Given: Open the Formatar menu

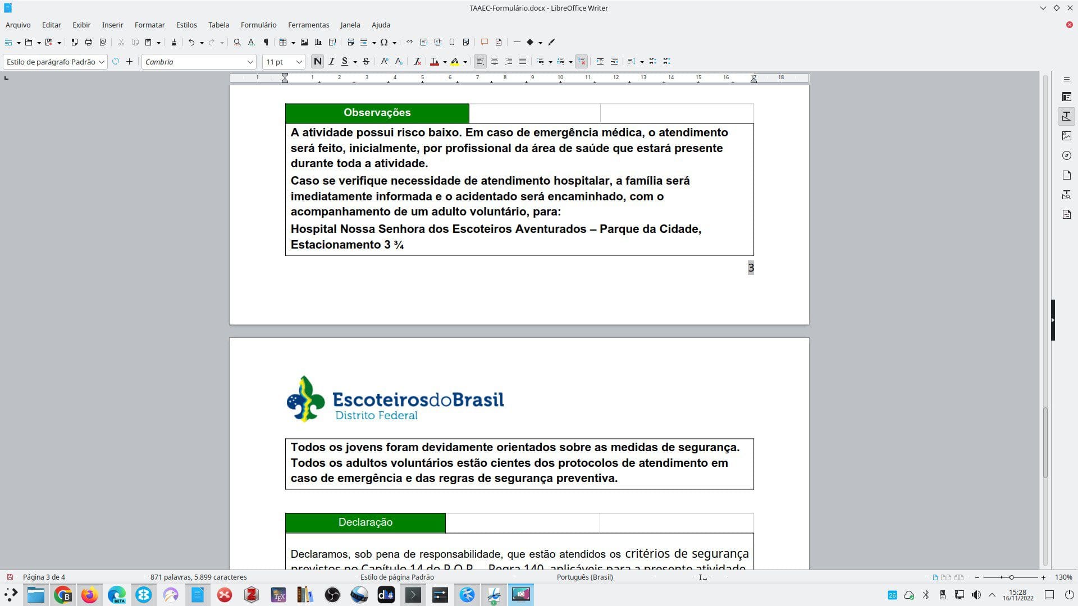Looking at the screenshot, I should (149, 25).
